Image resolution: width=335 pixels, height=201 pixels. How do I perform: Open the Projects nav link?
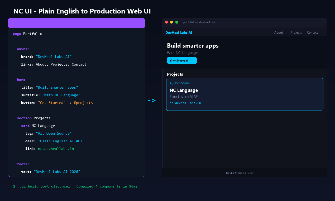tap(296, 33)
